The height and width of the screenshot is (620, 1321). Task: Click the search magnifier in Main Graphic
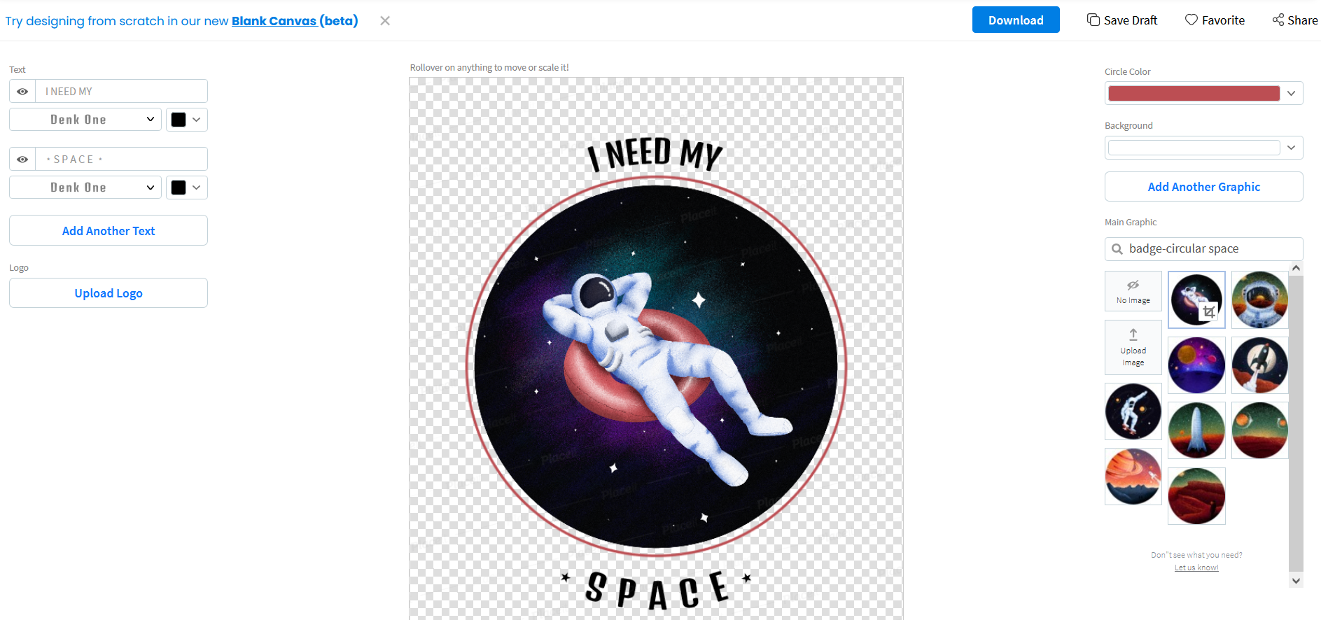pyautogui.click(x=1117, y=249)
